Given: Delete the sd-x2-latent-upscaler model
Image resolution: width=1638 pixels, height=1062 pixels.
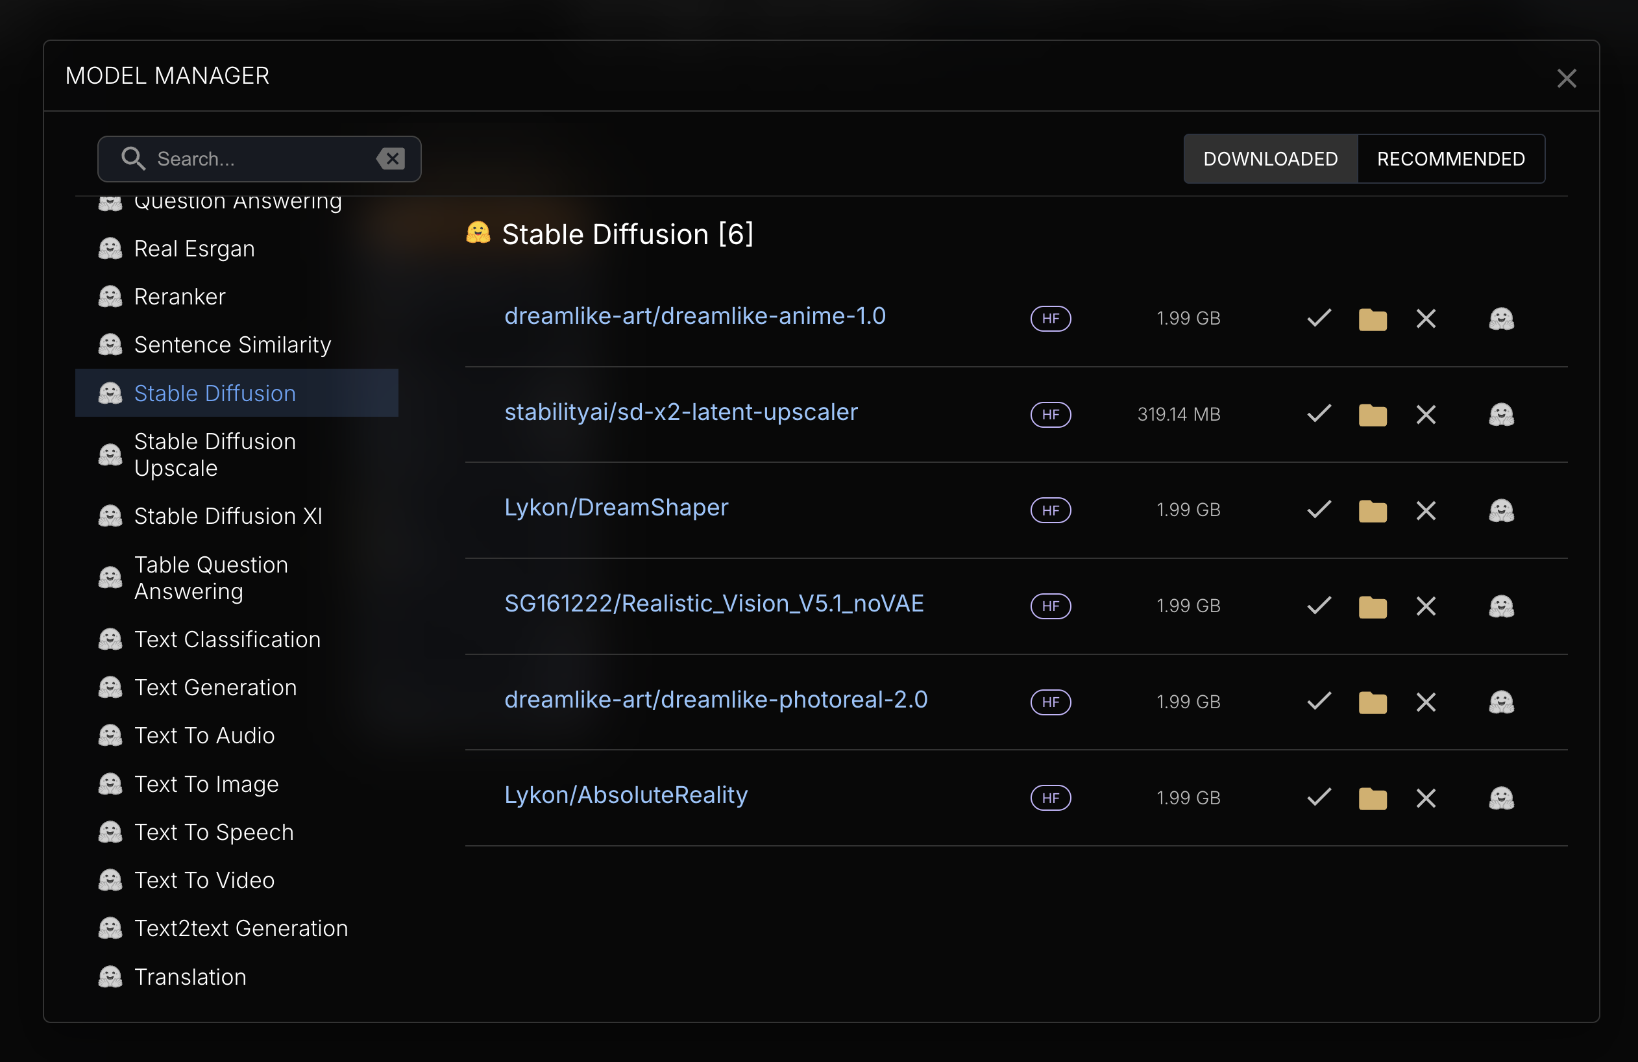Looking at the screenshot, I should [1426, 414].
